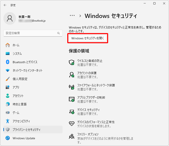This screenshot has height=146, width=169.
Task: Click the user name 秋葉一郎
Action: click(x=24, y=17)
